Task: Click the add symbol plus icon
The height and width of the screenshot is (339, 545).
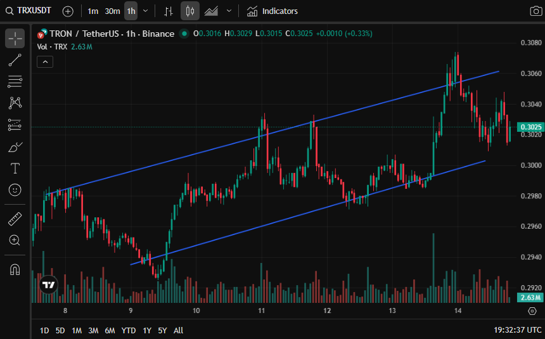Action: 68,11
